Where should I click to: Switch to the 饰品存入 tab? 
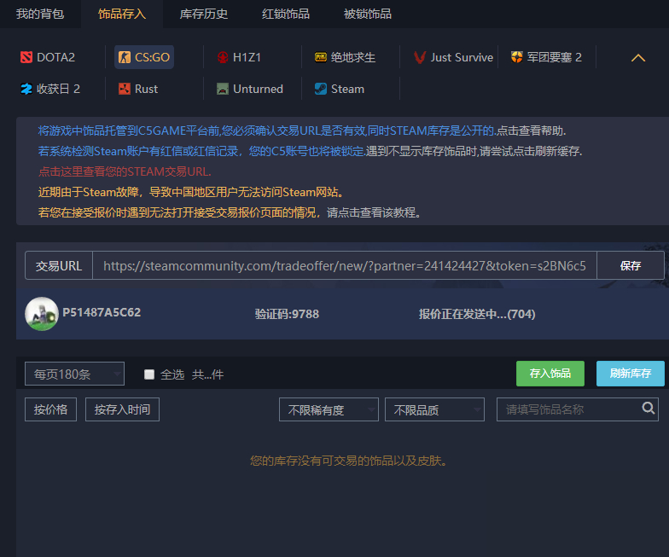click(121, 14)
